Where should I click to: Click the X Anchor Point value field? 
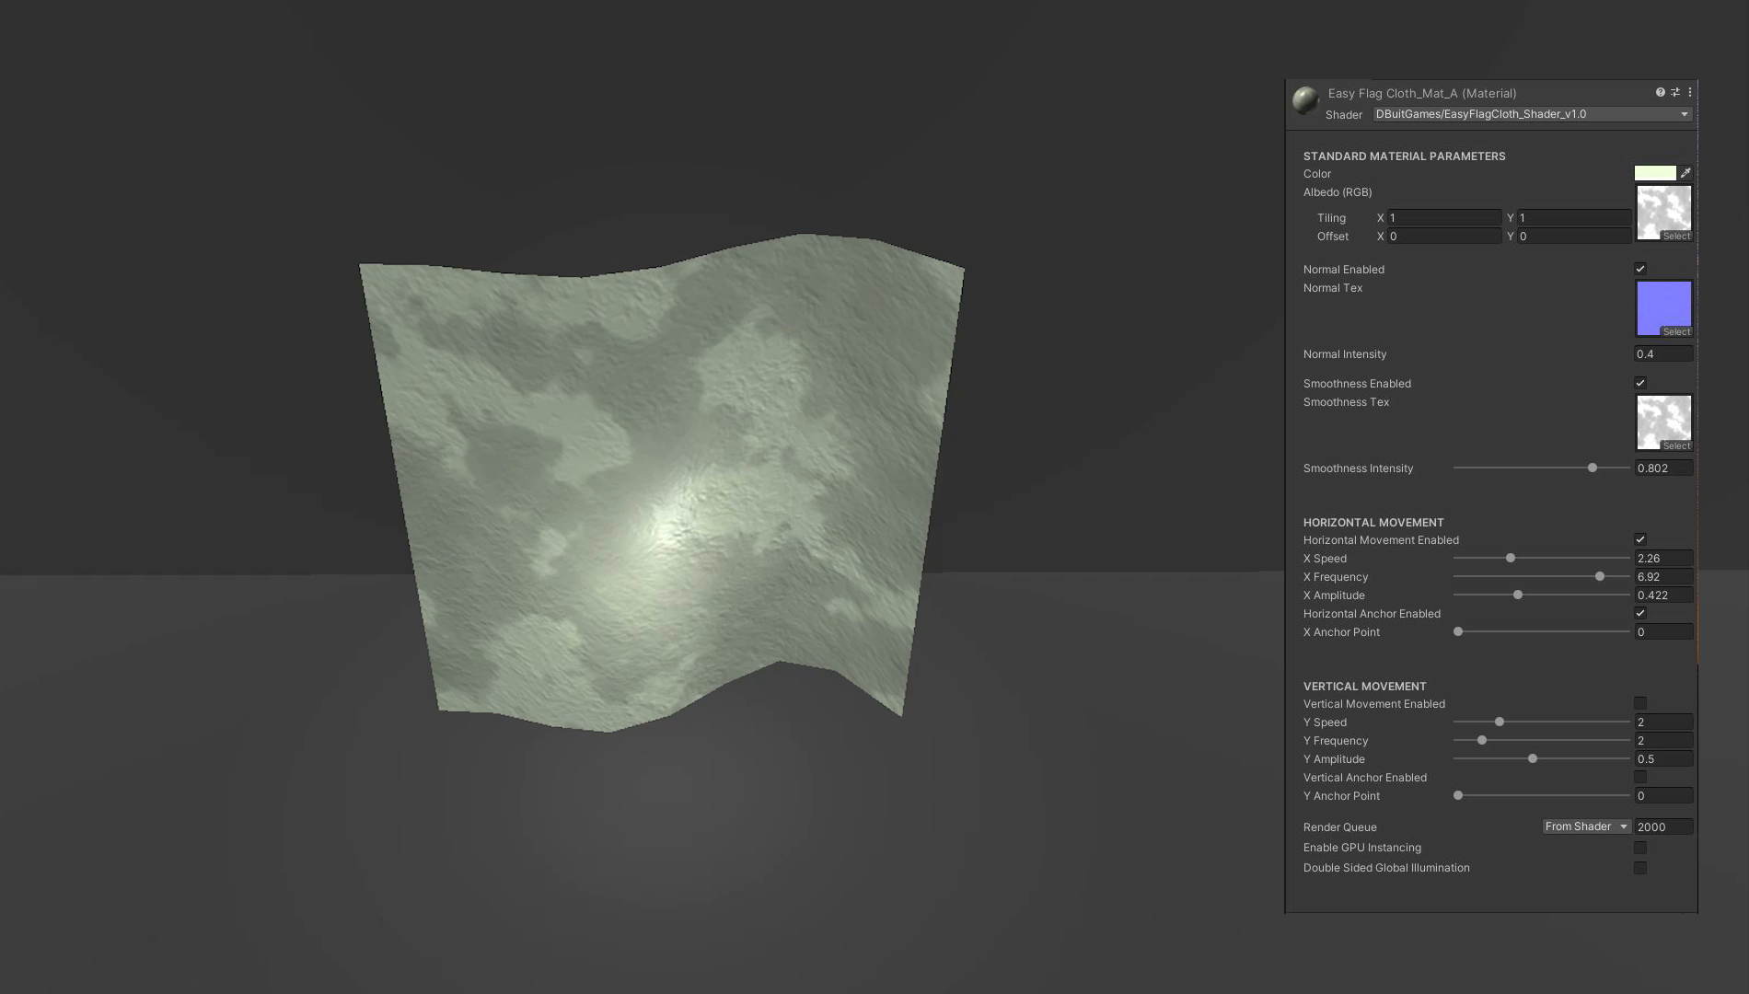(x=1663, y=632)
